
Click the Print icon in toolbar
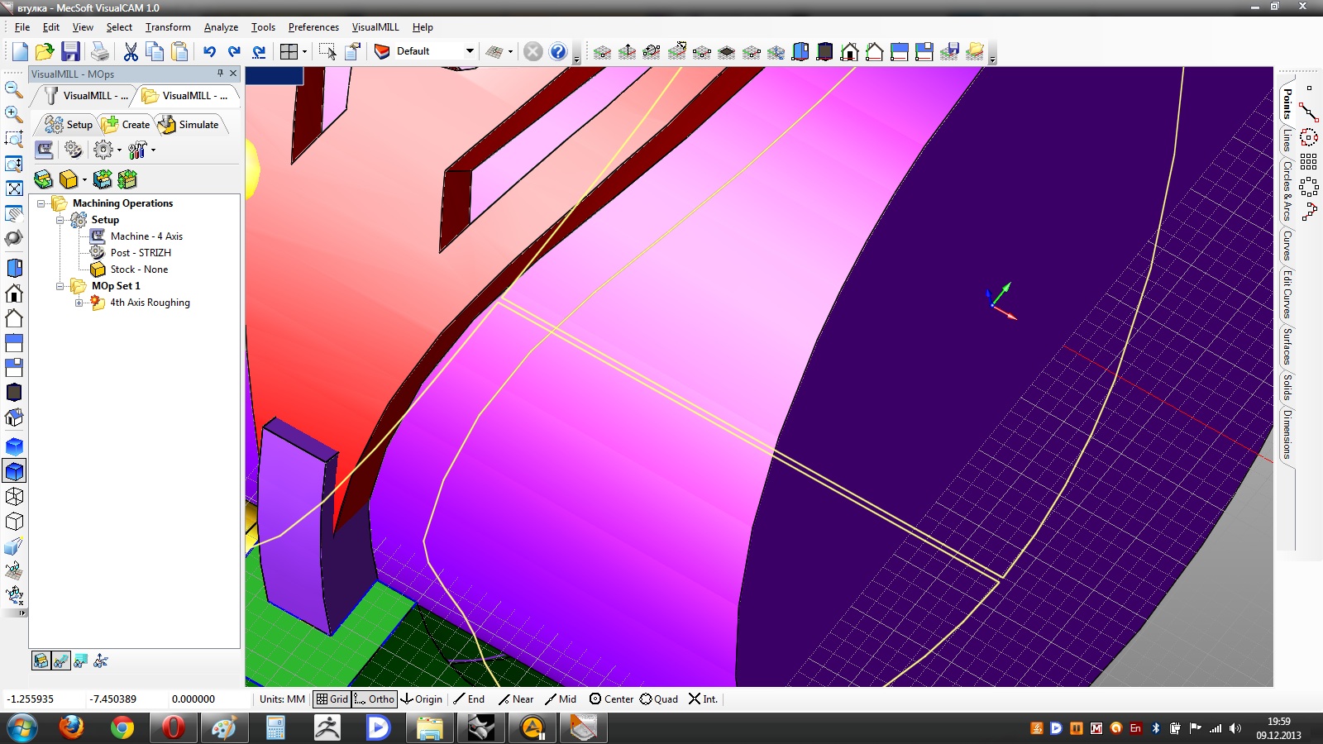[x=100, y=51]
